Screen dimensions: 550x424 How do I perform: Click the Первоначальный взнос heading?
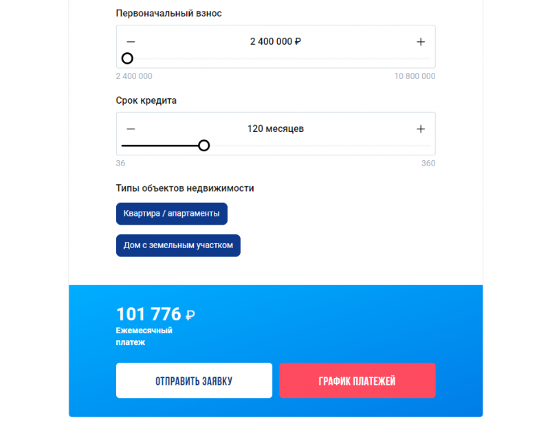tap(168, 14)
